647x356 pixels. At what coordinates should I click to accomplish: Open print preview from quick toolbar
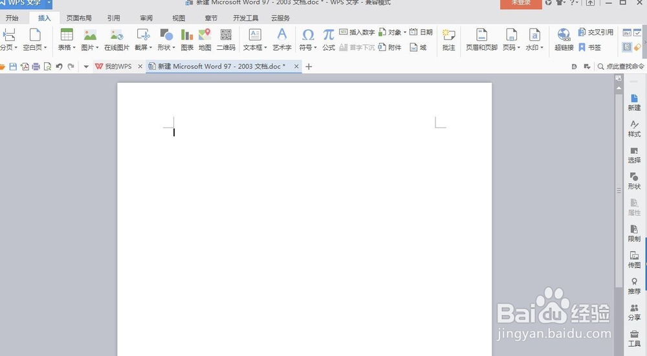[47, 67]
